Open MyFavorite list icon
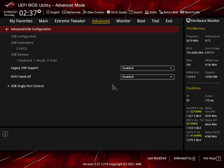The image size is (224, 168). tap(64, 12)
